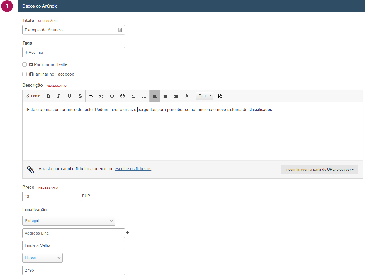This screenshot has height=275, width=365.
Task: Open the Portugal country dropdown
Action: (69, 221)
